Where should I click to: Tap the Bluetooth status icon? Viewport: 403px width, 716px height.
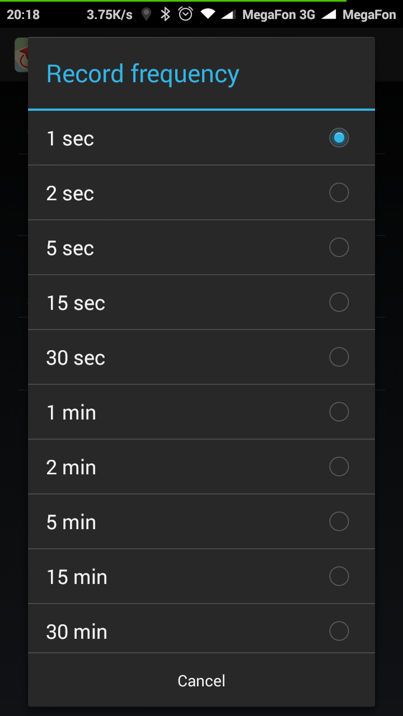point(165,15)
